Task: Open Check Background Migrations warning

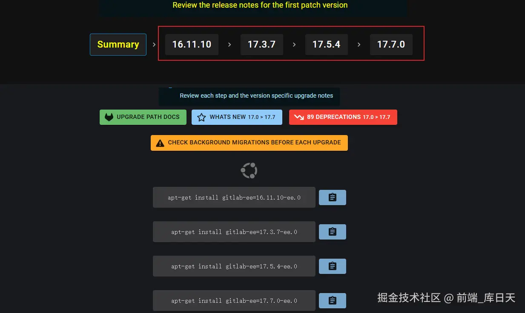Action: point(249,143)
